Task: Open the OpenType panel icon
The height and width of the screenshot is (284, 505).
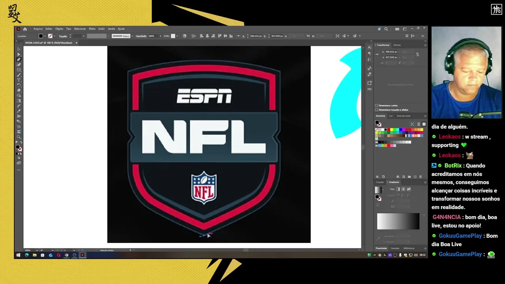Action: click(369, 60)
